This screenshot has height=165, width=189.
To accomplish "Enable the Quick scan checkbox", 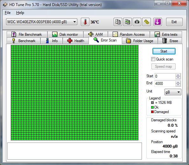I will click(x=153, y=59).
